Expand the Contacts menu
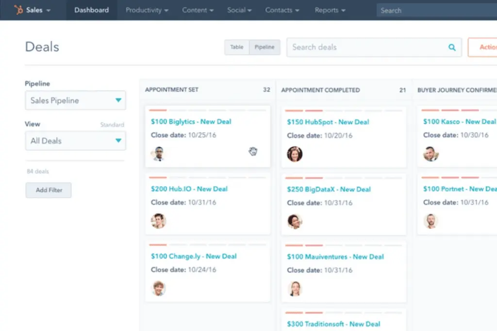Image resolution: width=497 pixels, height=331 pixels. click(x=282, y=10)
